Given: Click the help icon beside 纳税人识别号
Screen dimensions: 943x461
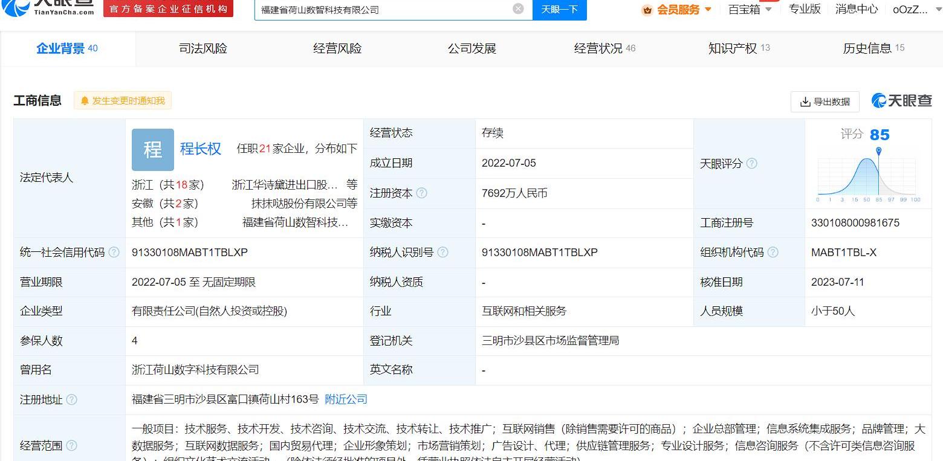Looking at the screenshot, I should (442, 253).
